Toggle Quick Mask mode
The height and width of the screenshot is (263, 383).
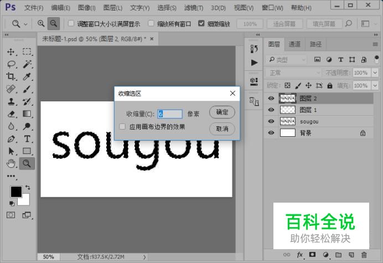[x=11, y=215]
